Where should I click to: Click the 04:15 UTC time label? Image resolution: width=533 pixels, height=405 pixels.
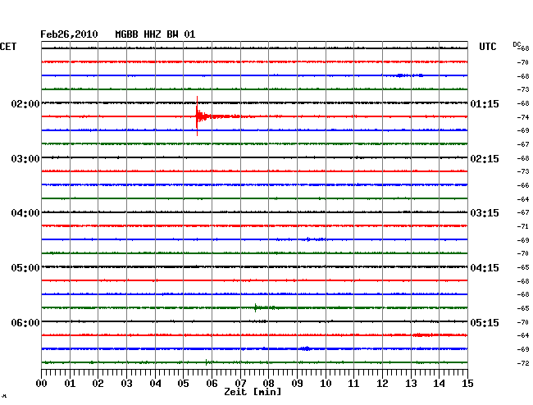[485, 268]
